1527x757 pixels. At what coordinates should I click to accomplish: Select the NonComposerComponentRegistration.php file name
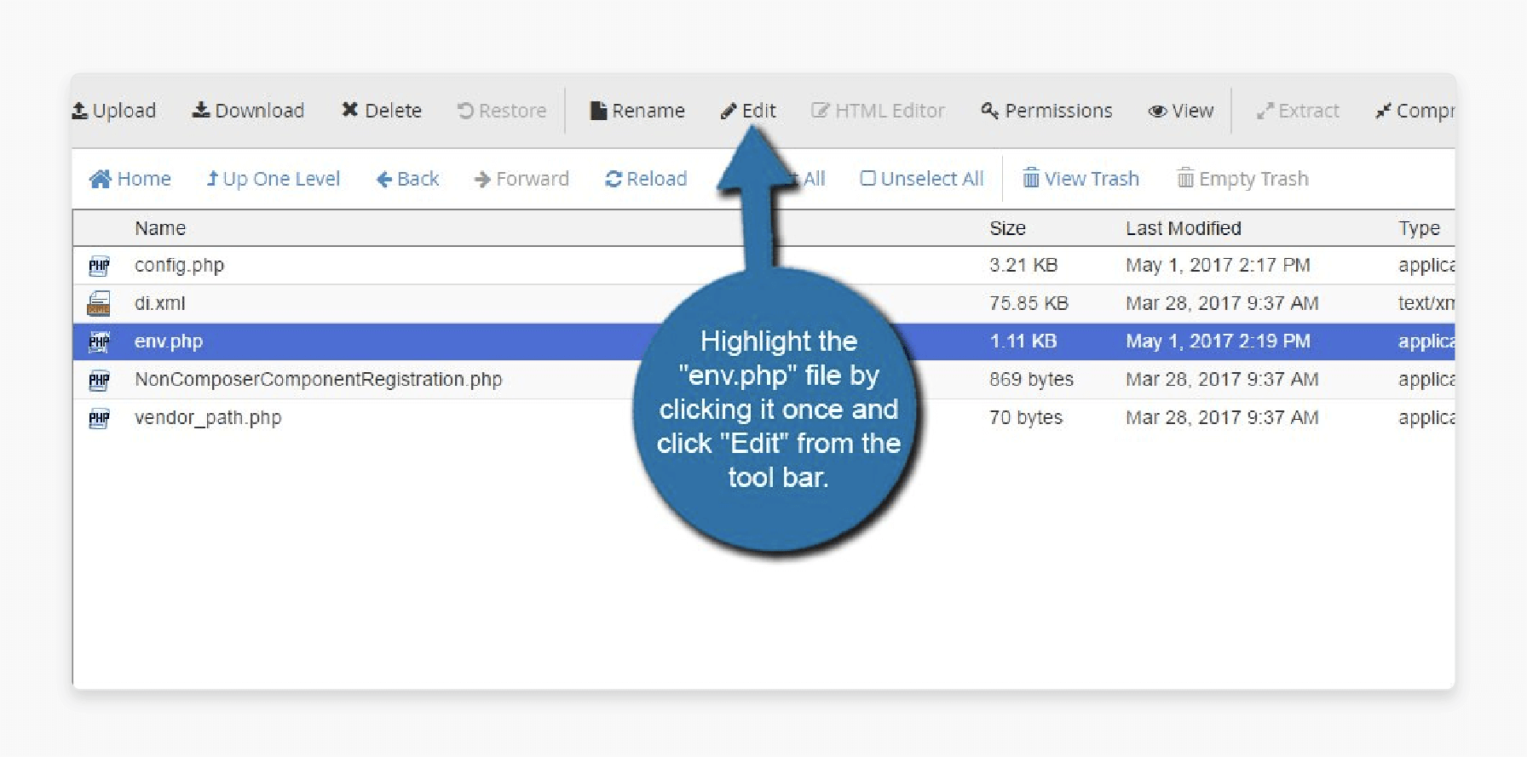tap(318, 380)
